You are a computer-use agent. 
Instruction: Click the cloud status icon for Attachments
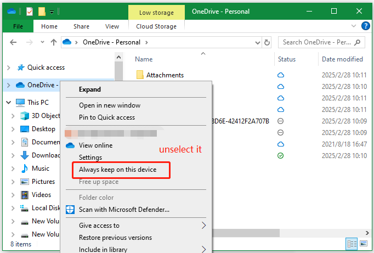pos(281,75)
